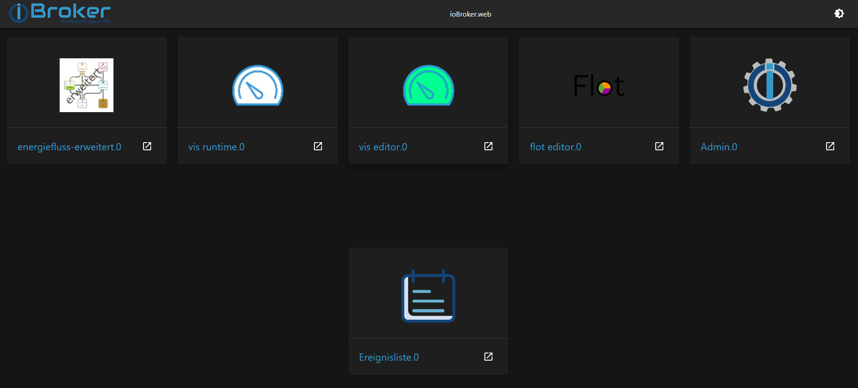Open the Admin.0 link
858x388 pixels.
[x=719, y=147]
